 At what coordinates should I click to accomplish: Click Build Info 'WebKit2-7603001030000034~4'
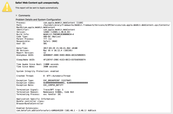[x=59, y=34]
